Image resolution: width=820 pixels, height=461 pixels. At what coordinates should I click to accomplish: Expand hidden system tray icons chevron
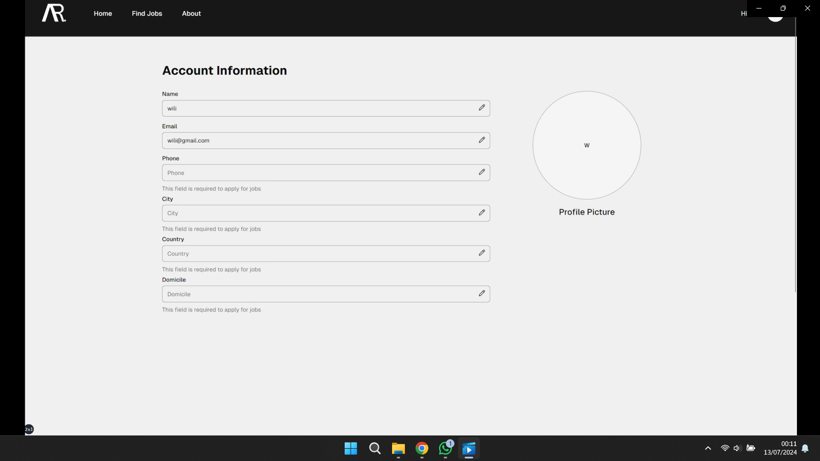tap(708, 448)
